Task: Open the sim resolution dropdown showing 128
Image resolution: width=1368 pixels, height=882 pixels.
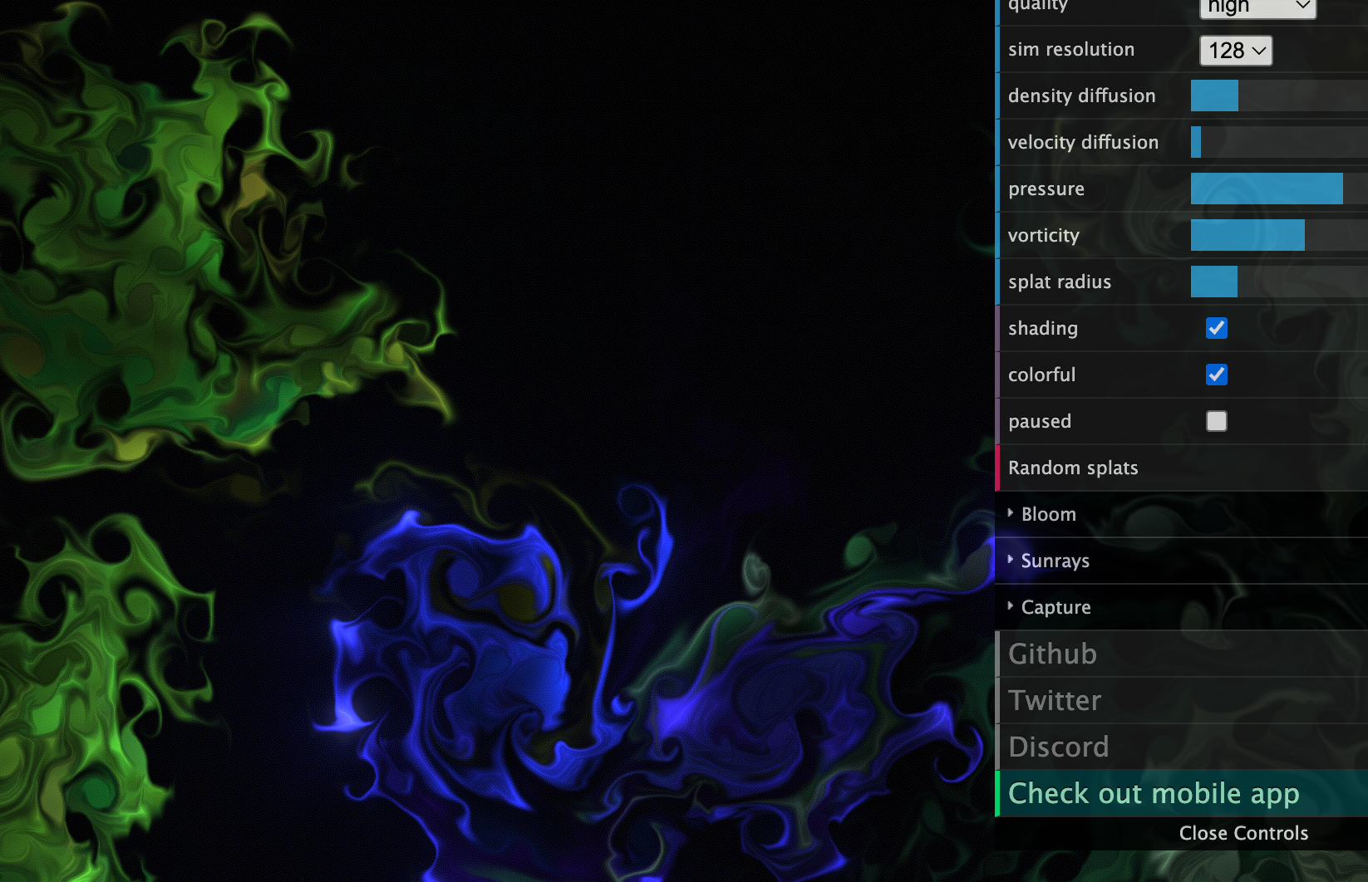Action: 1236,51
